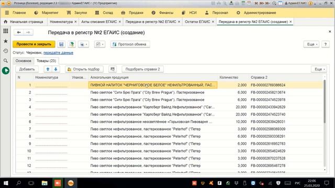Open Главное menu section

coord(19,13)
